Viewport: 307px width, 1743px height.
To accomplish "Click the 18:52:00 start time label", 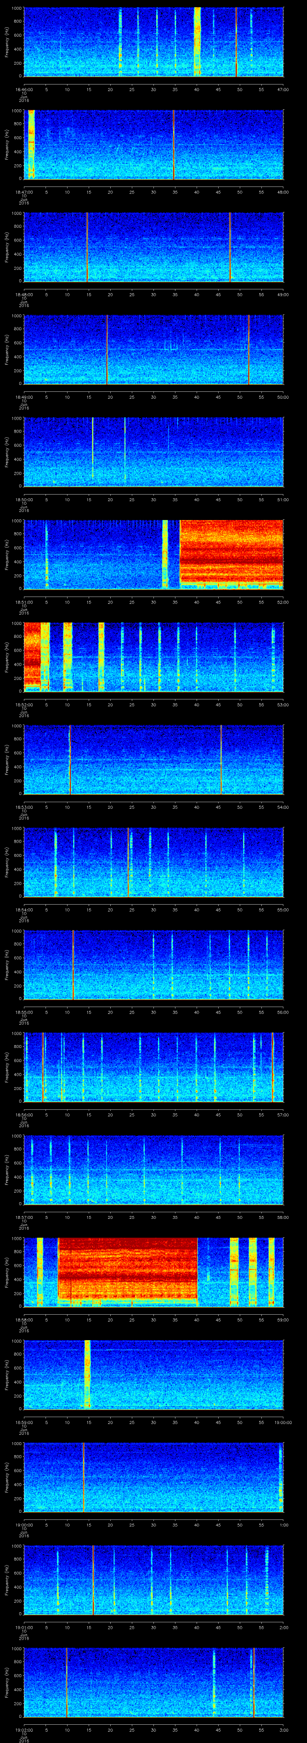I will 24,704.
